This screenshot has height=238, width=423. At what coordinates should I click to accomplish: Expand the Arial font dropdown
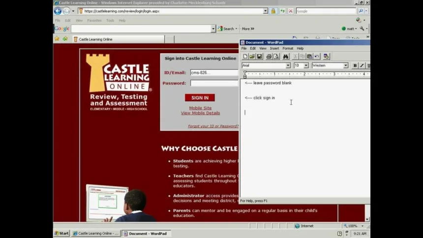[288, 65]
